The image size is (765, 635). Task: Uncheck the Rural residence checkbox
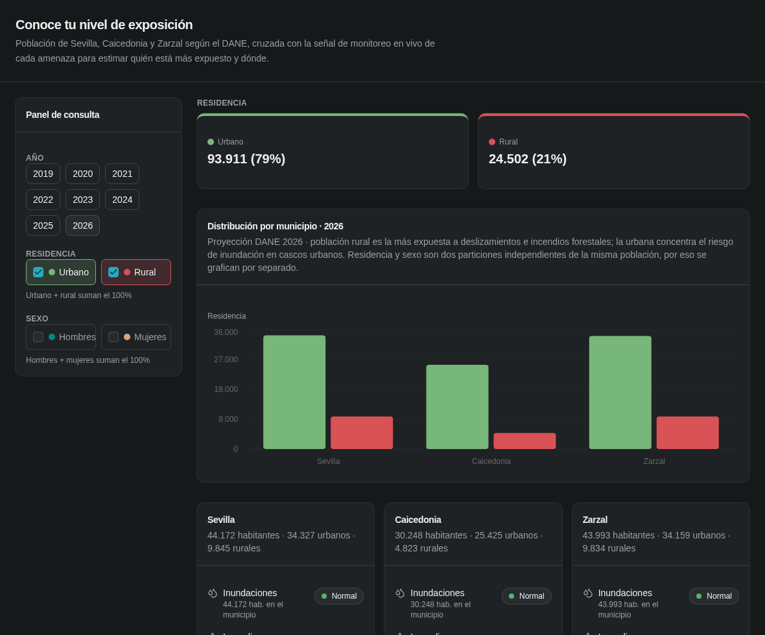[x=113, y=272]
